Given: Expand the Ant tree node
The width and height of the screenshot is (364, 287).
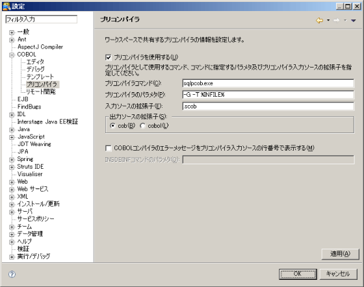Looking at the screenshot, I should coord(12,40).
